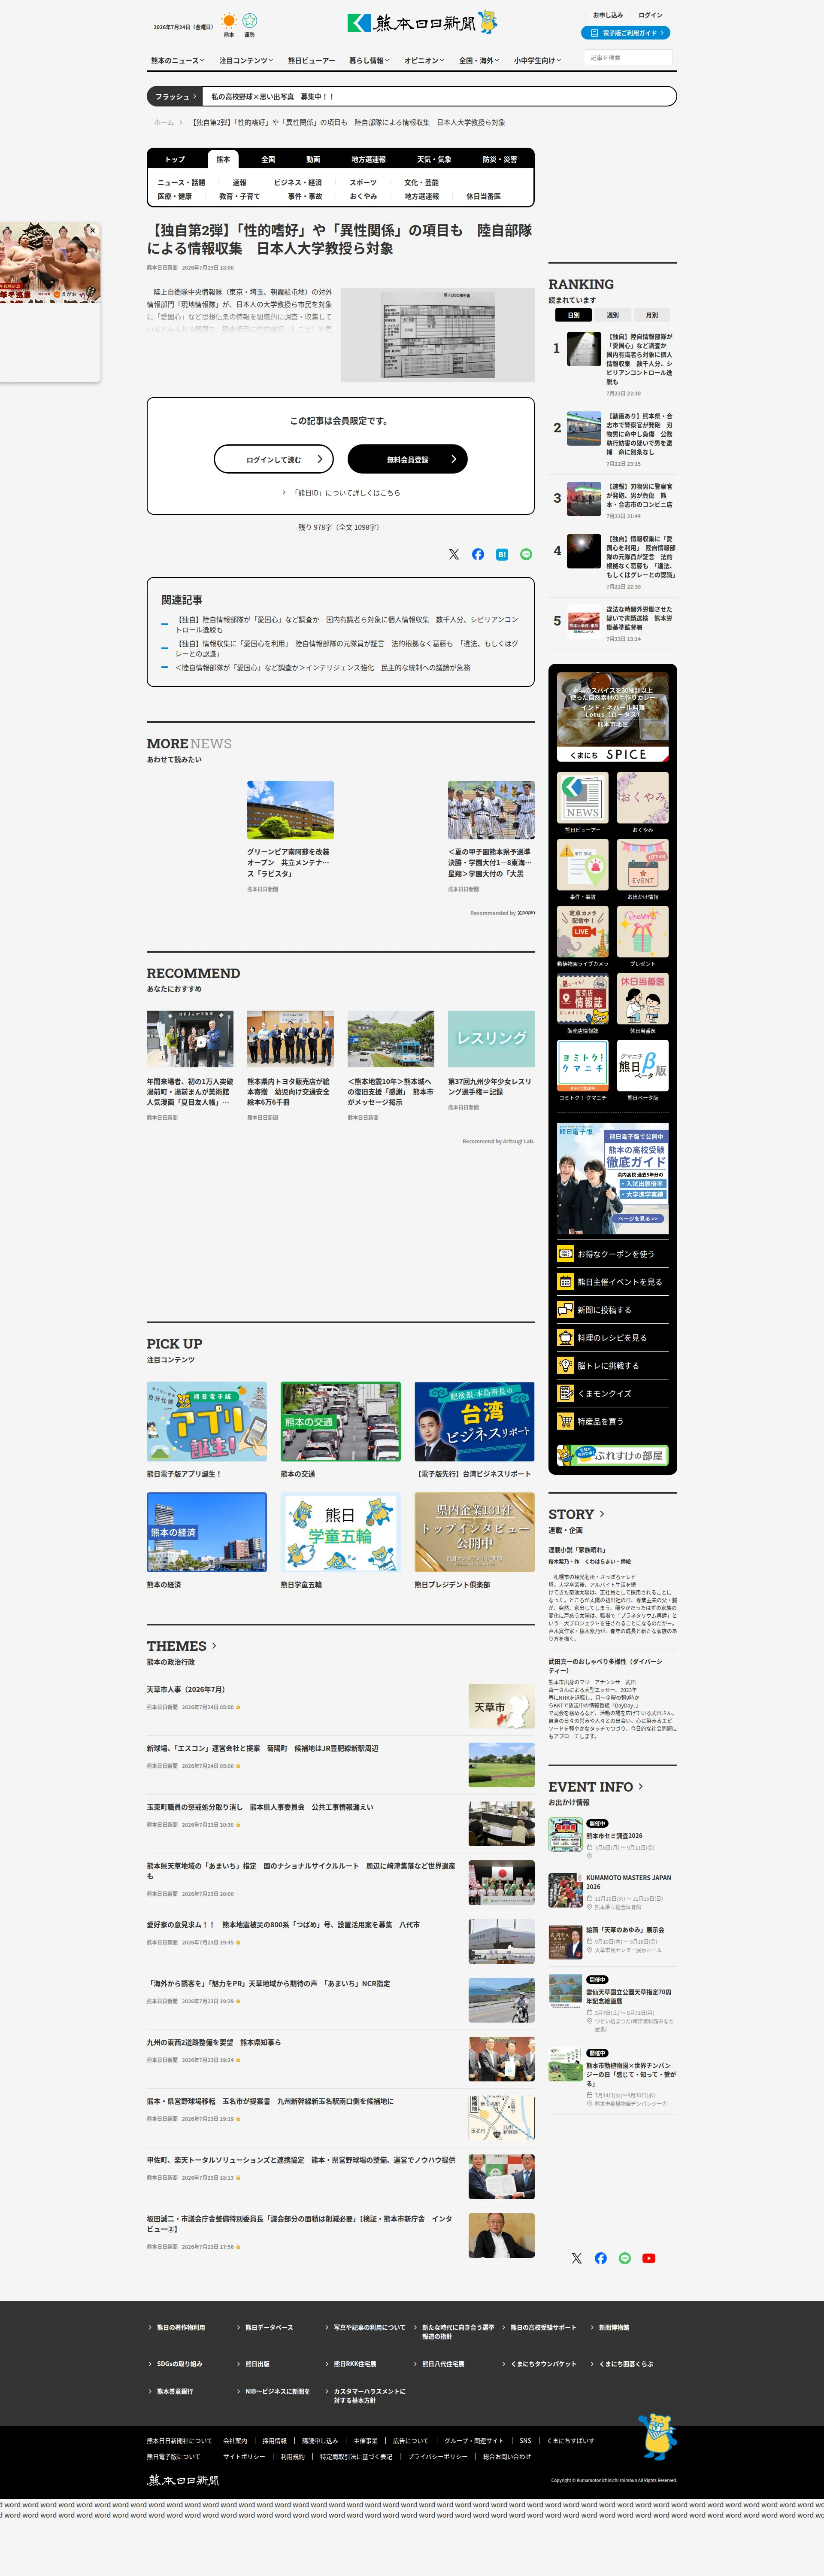
Task: Open 「熊日ID」について詳しくはこちら link
Action: tap(341, 493)
